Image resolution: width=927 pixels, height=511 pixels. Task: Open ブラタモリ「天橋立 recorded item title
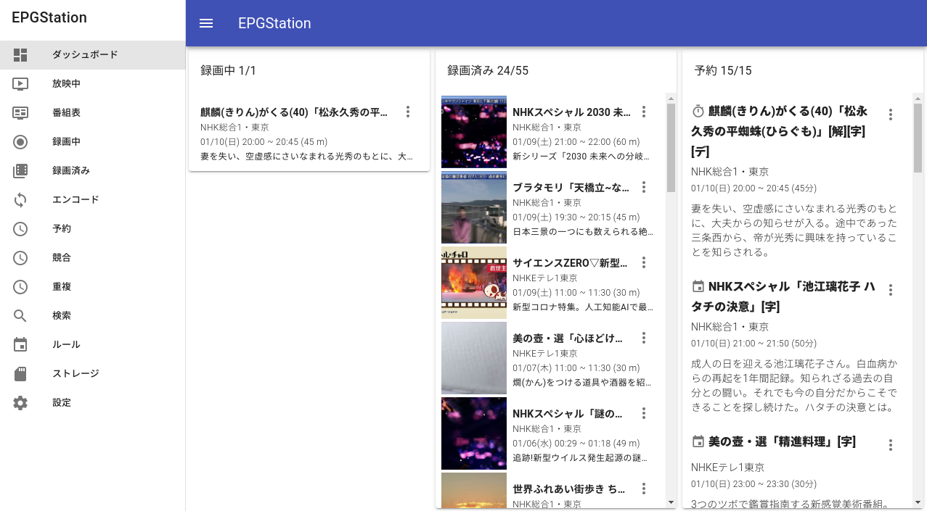click(571, 188)
